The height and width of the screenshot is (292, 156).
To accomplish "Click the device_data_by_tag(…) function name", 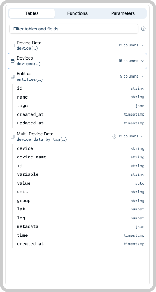I will pyautogui.click(x=42, y=140).
